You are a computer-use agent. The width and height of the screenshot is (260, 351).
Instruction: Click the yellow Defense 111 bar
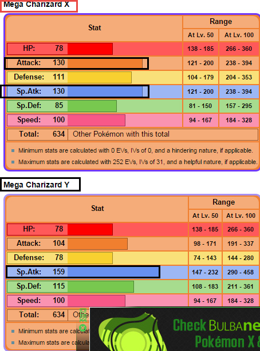pos(100,77)
